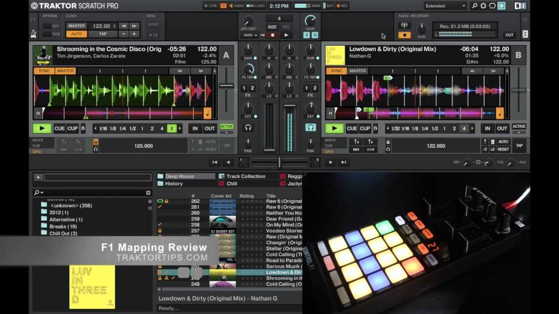The height and width of the screenshot is (314, 559).
Task: Toggle the orange record button in Audio Recorder
Action: pyautogui.click(x=404, y=35)
